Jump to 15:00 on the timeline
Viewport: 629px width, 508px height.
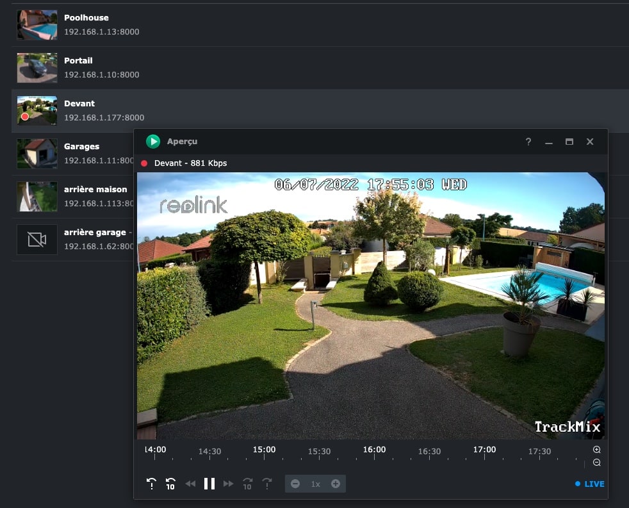[265, 450]
